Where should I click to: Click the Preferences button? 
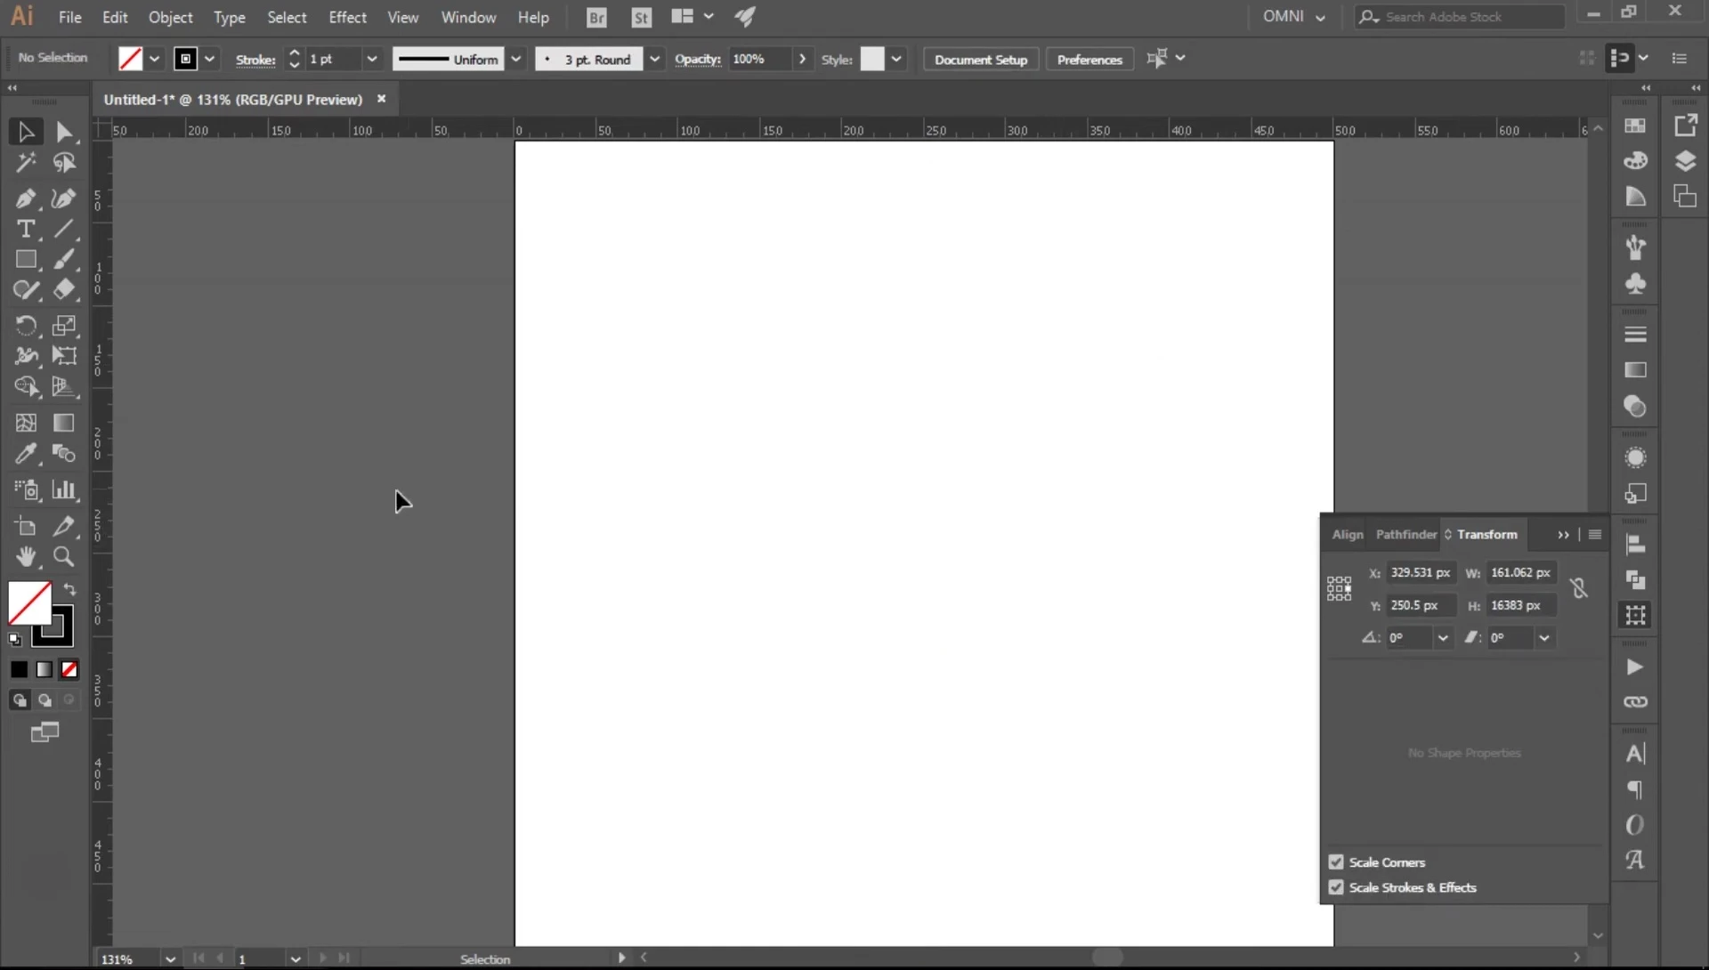coord(1089,60)
